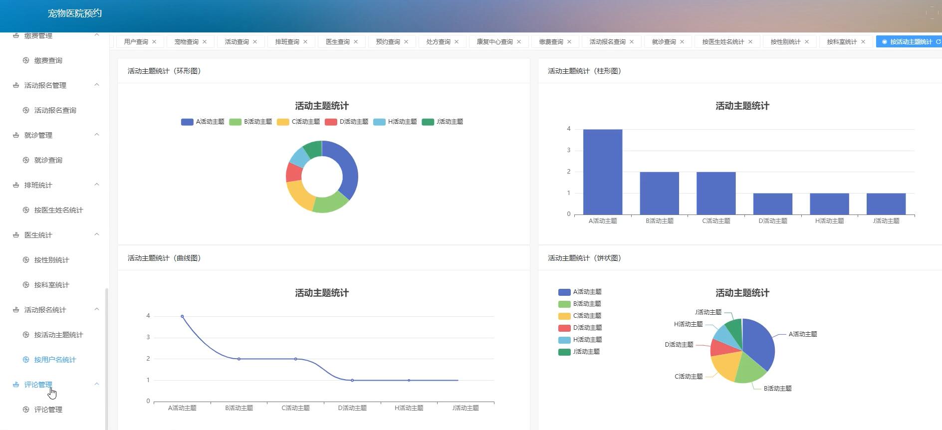Image resolution: width=942 pixels, height=430 pixels.
Task: Click the icon beside 按科室统计
Action: coord(26,285)
